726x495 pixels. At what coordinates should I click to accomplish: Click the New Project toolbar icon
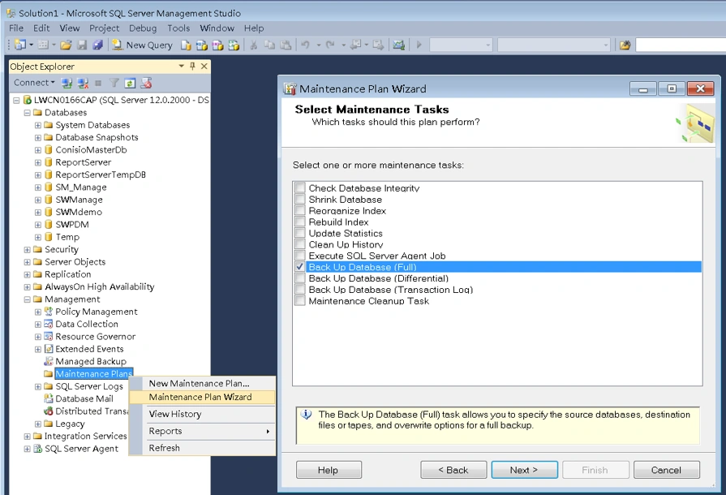click(x=20, y=45)
